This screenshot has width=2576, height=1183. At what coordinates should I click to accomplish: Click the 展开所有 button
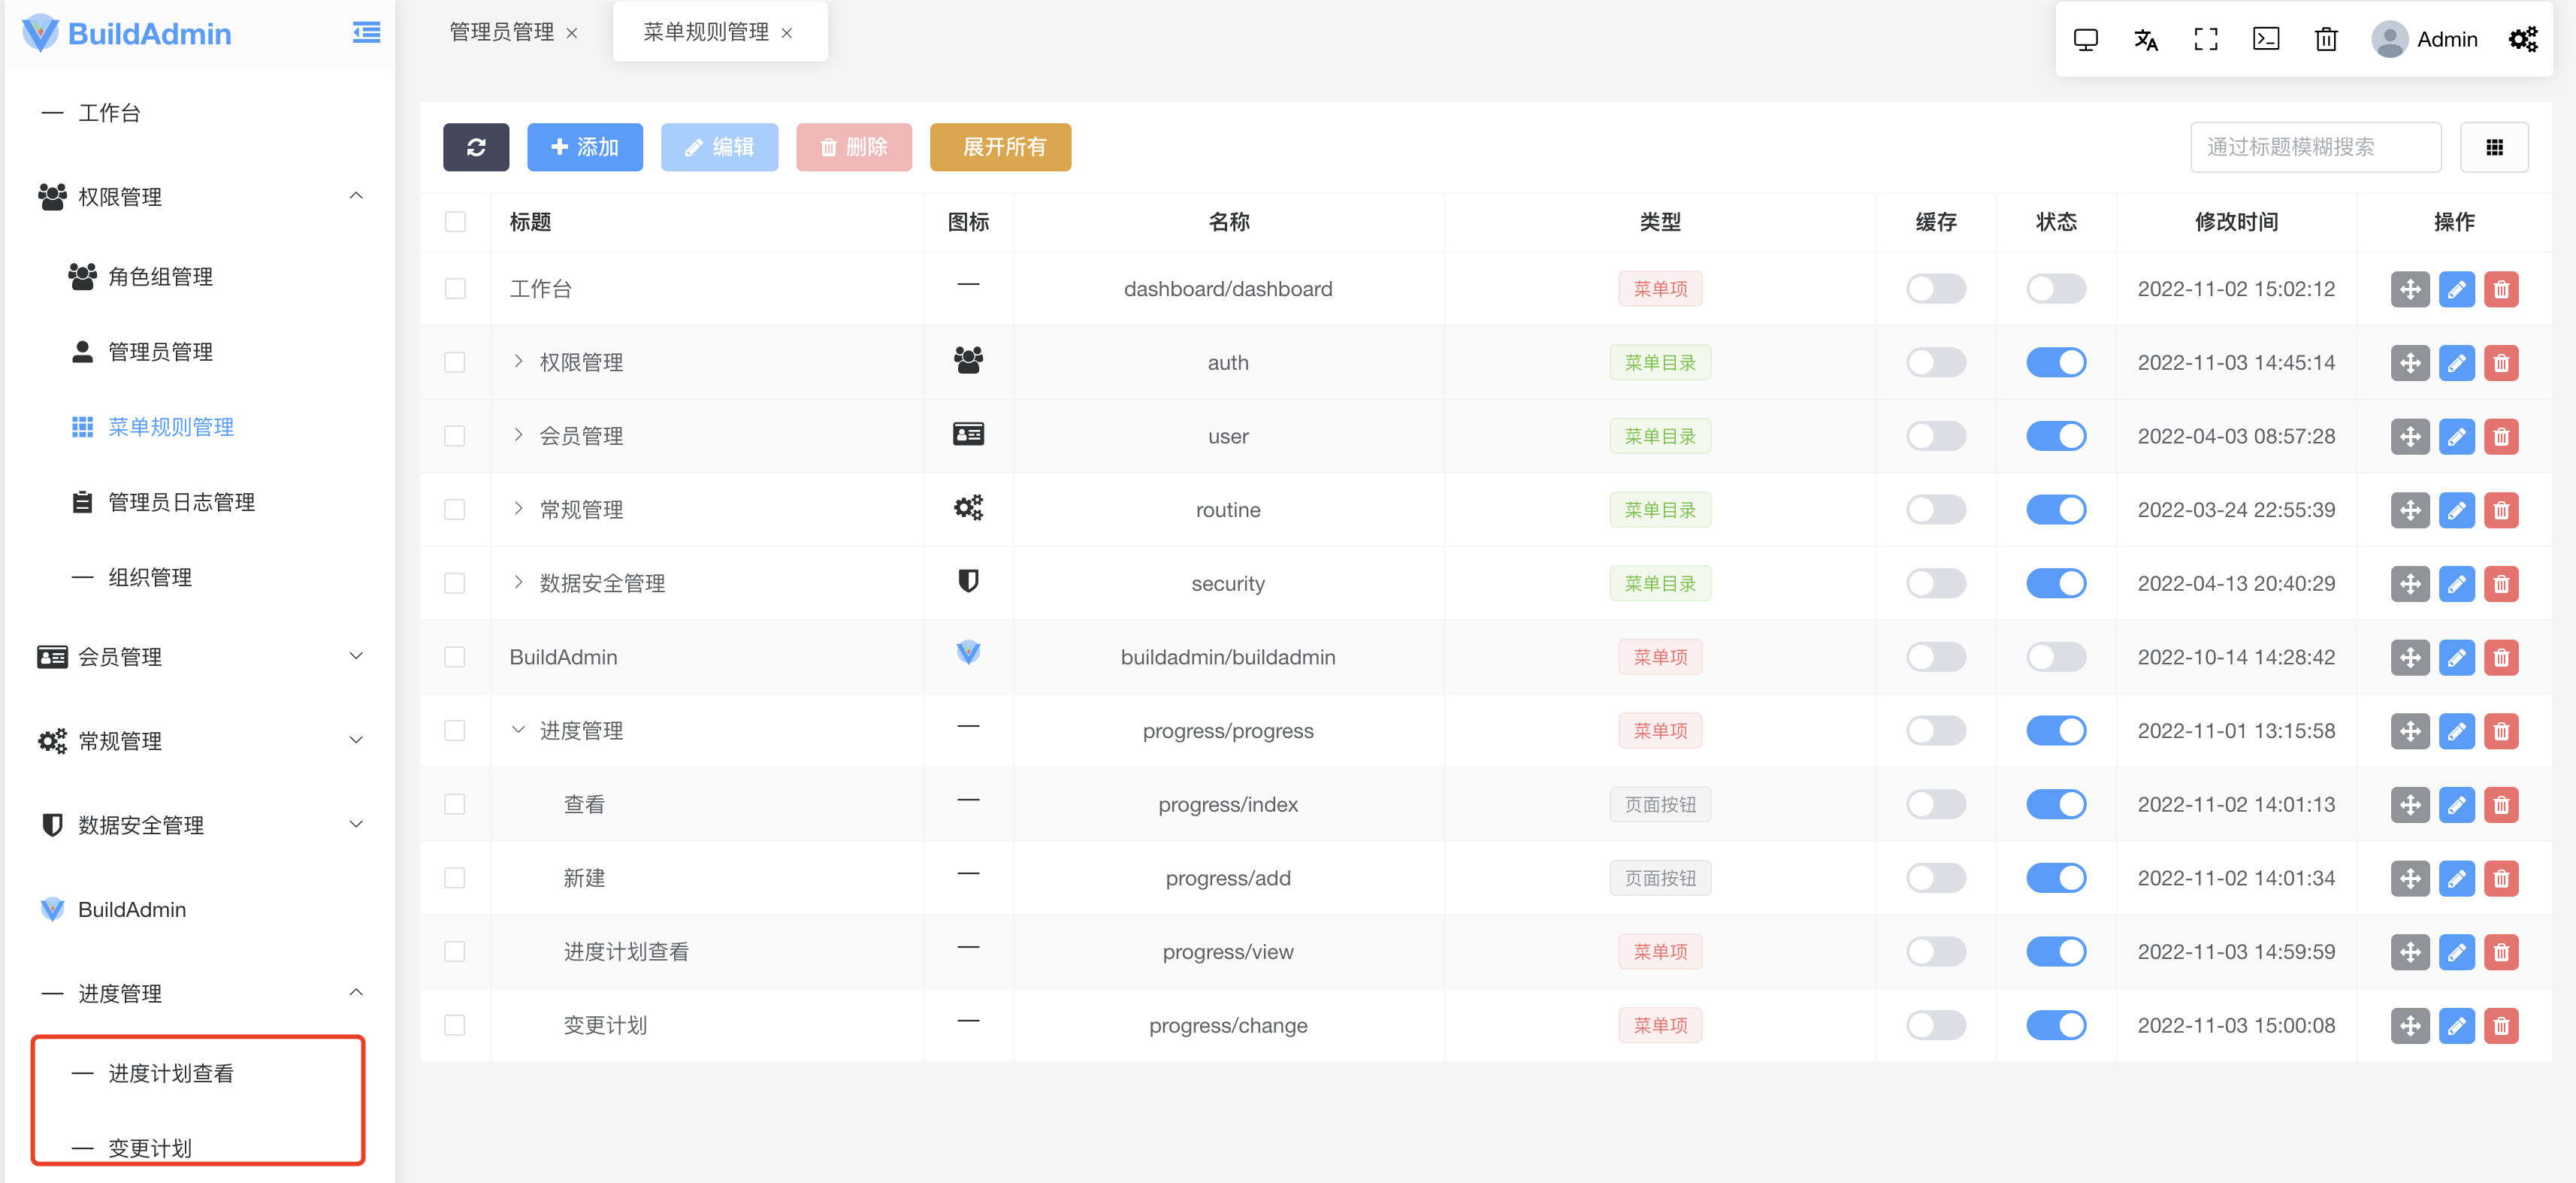click(x=1000, y=147)
